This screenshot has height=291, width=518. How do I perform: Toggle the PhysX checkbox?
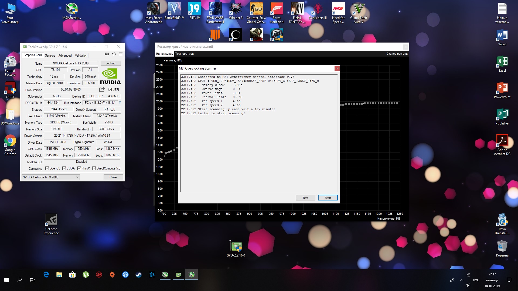click(x=79, y=168)
